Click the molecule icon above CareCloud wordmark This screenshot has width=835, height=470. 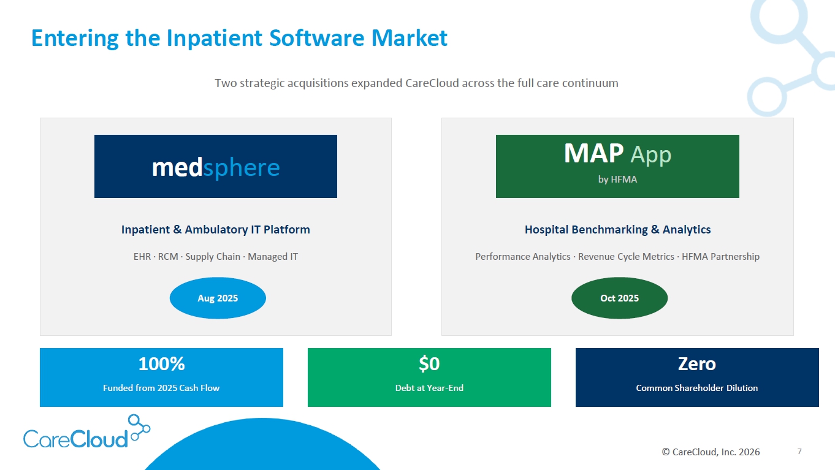(x=139, y=425)
